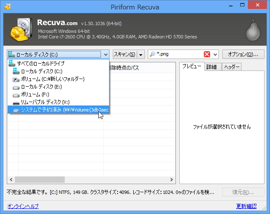The image size is (270, 214).
Task: Click the Recuva.com header title
Action: click(57, 23)
